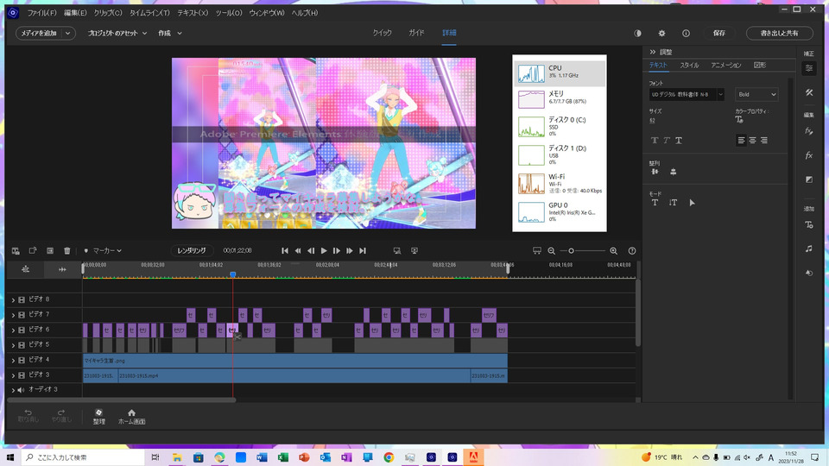Switch to the スタイル tab
The height and width of the screenshot is (466, 829).
coord(689,65)
